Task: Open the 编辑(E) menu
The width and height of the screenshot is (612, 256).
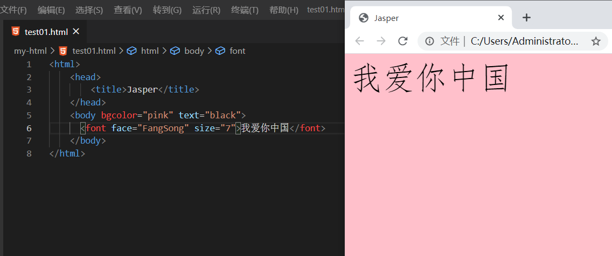Action: tap(51, 10)
